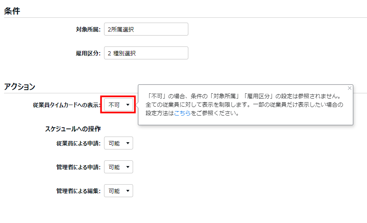Open the 従業員による申請 dropdown
The height and width of the screenshot is (223, 367).
pos(119,143)
